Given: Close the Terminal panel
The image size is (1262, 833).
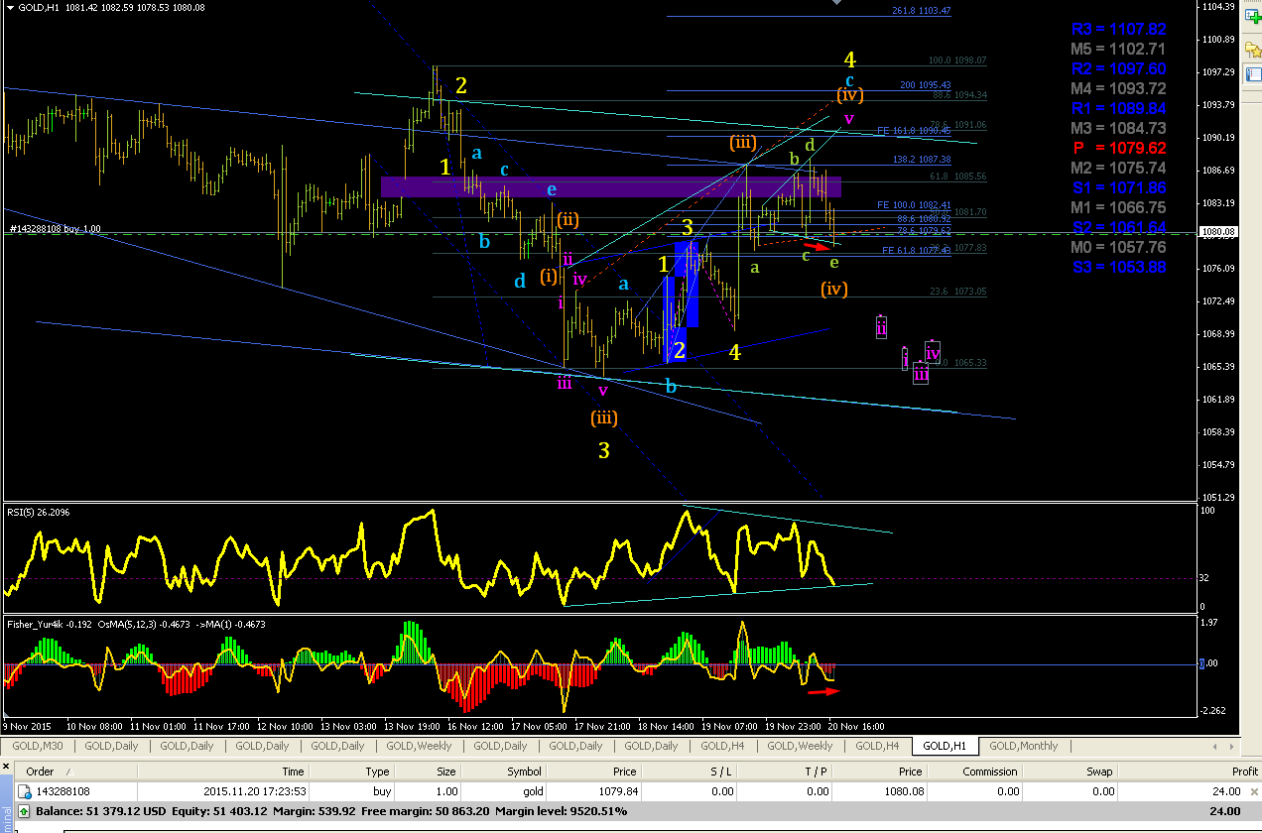Looking at the screenshot, I should (5, 769).
